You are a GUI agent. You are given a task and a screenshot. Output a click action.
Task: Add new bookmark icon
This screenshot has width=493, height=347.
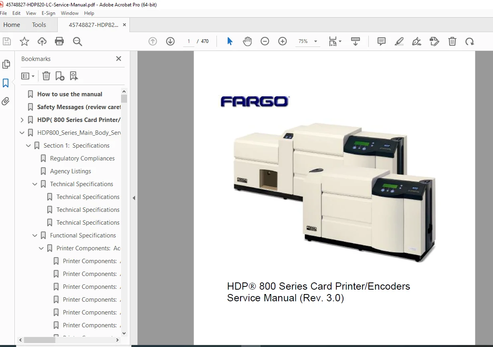(60, 76)
